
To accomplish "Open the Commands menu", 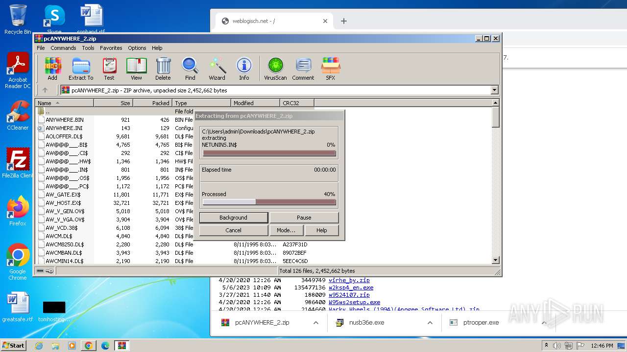I will (63, 48).
